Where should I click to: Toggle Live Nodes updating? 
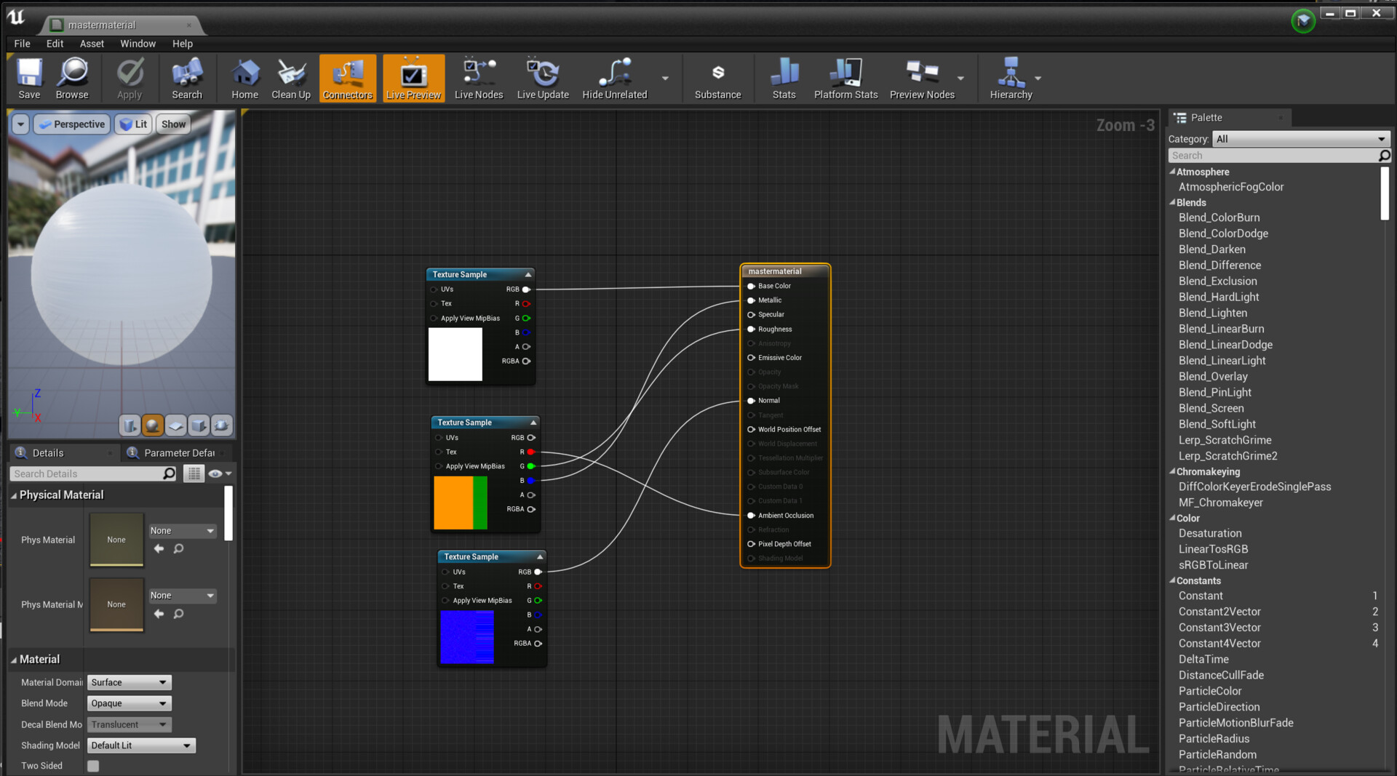[478, 78]
